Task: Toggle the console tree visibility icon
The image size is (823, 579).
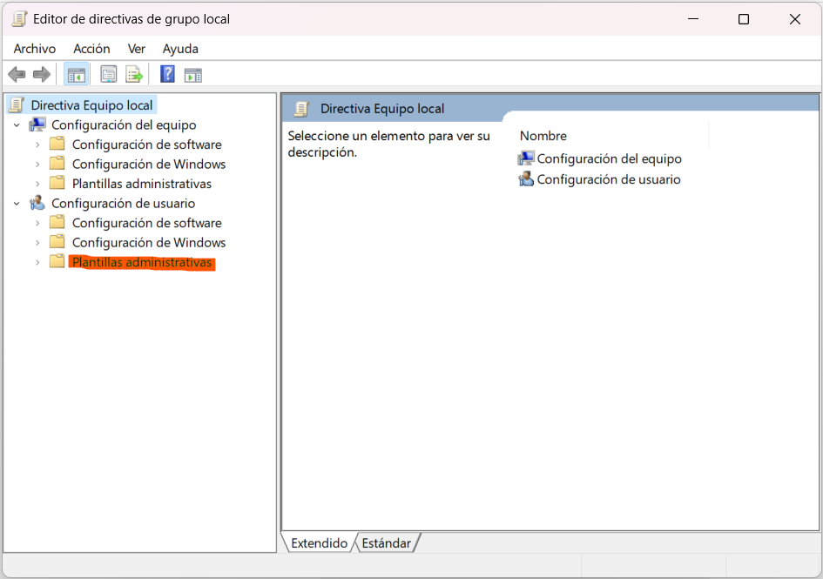Action: [x=76, y=74]
